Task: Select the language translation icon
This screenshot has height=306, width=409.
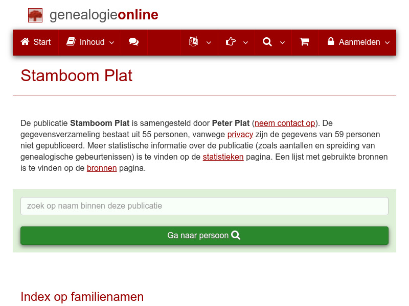Action: click(x=194, y=42)
